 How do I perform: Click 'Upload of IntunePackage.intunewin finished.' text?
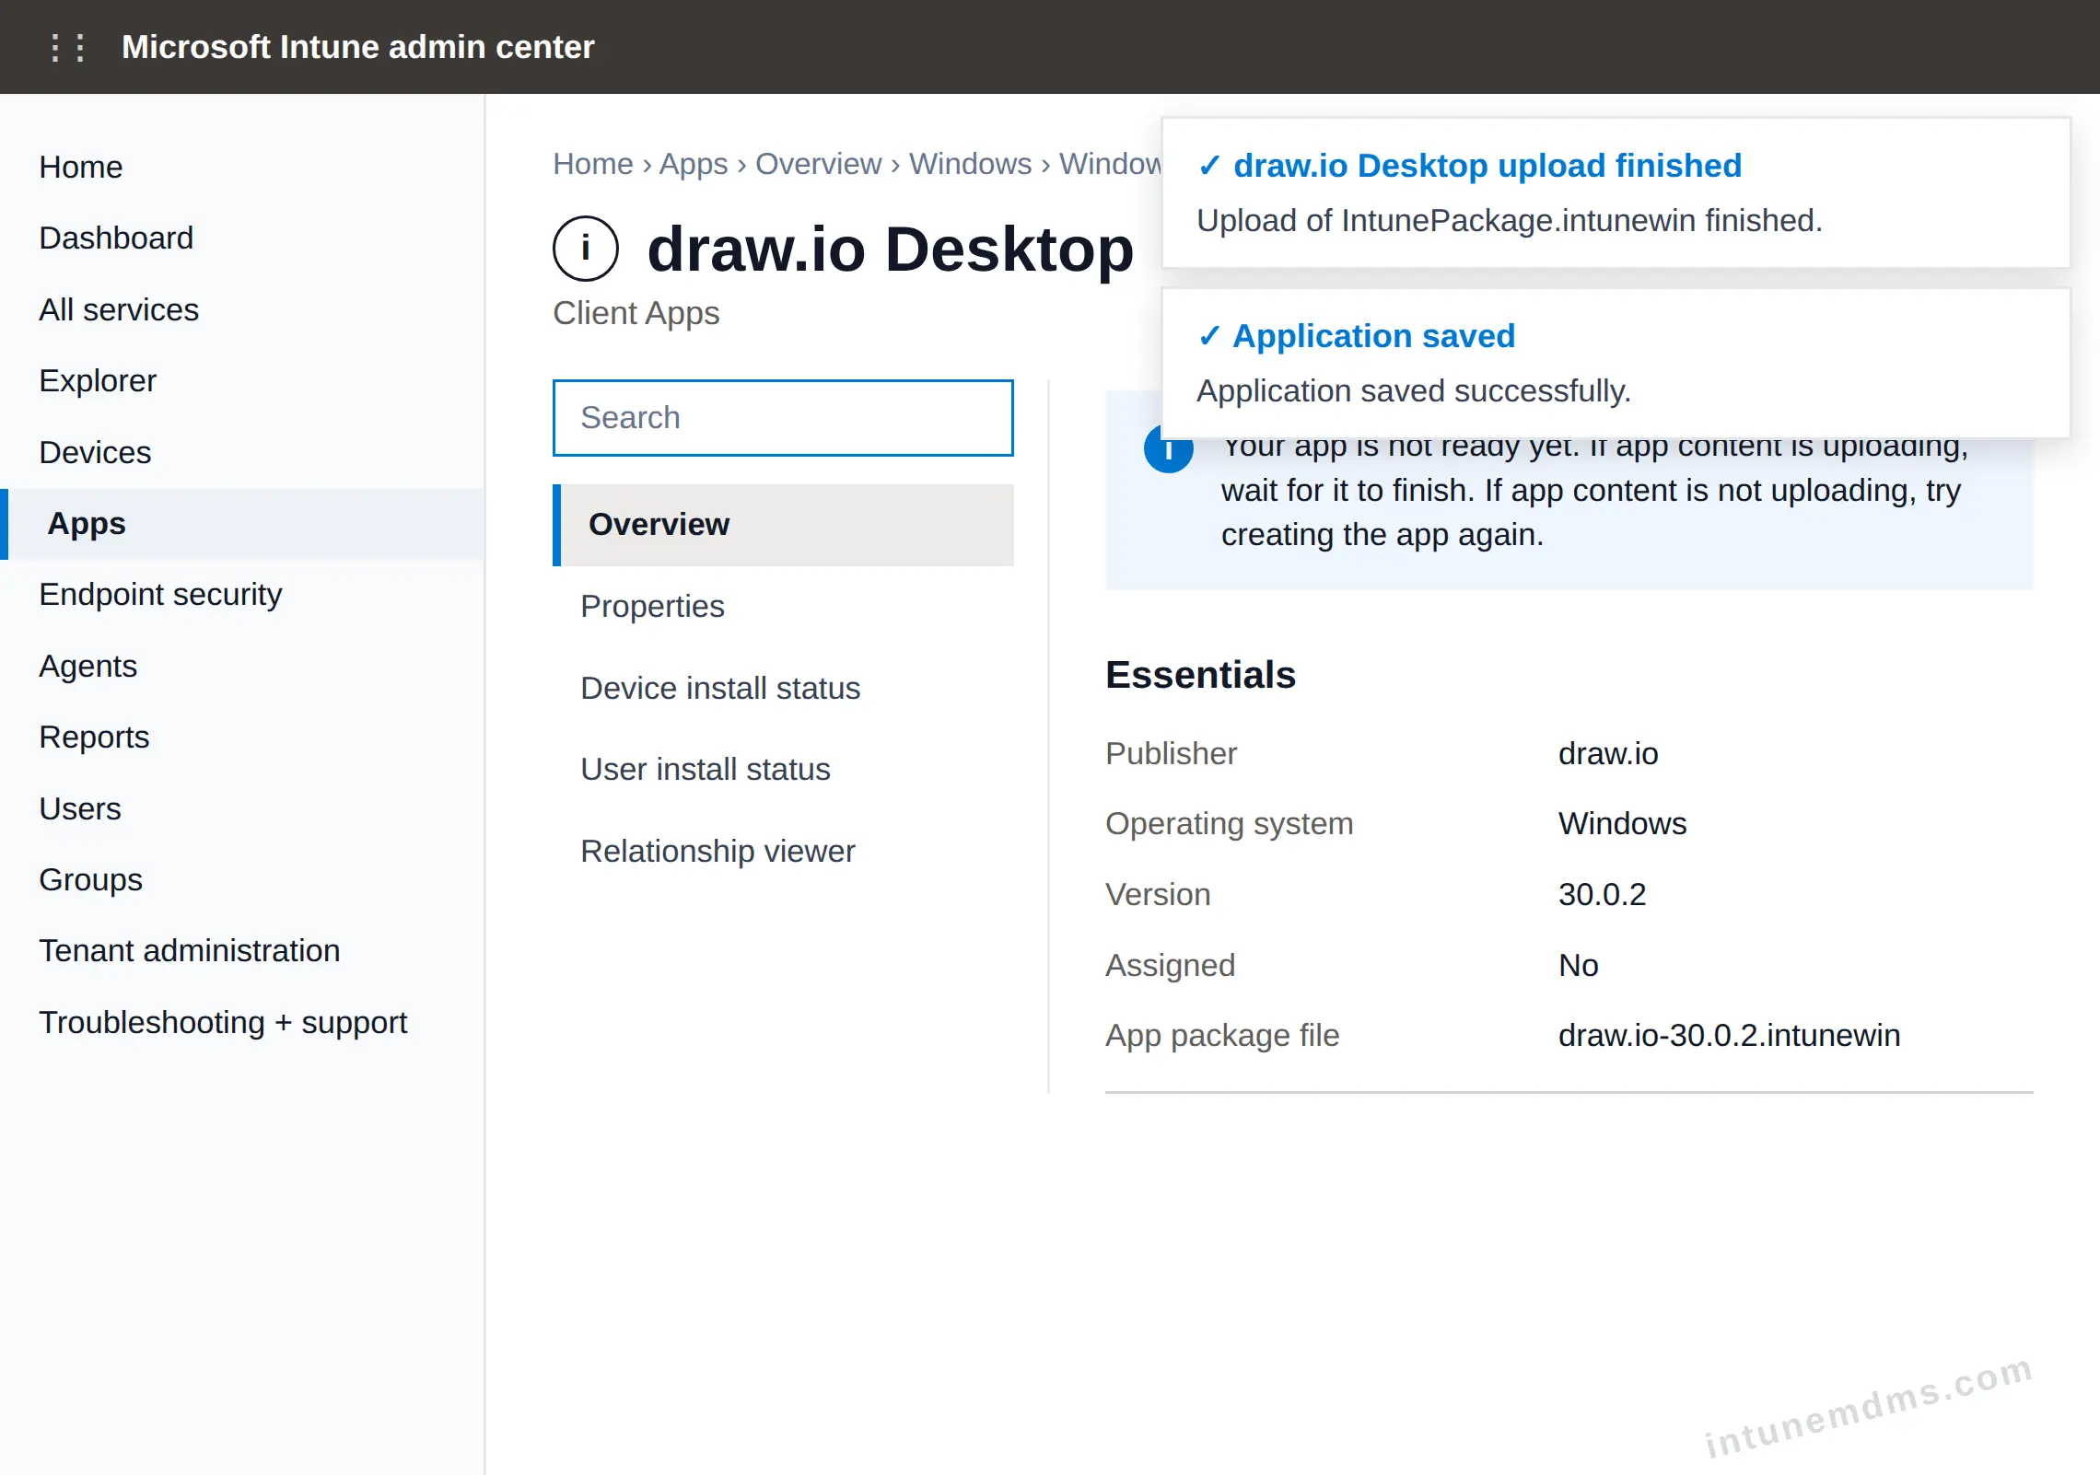(1510, 221)
